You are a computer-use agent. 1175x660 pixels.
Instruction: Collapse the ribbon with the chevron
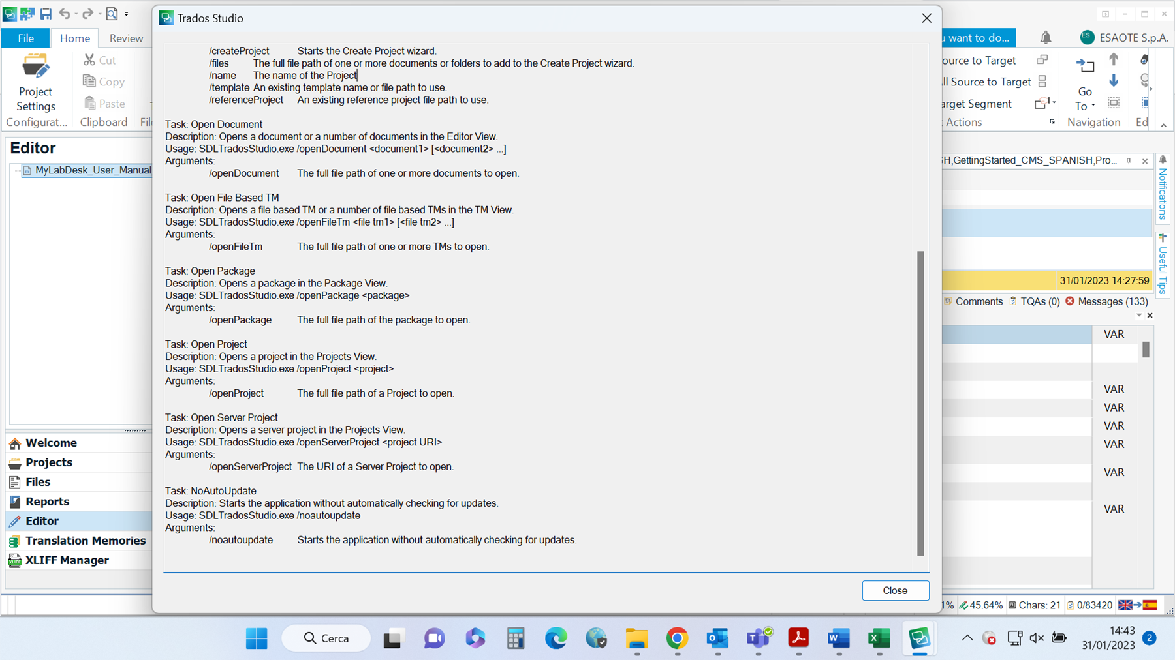point(1163,125)
